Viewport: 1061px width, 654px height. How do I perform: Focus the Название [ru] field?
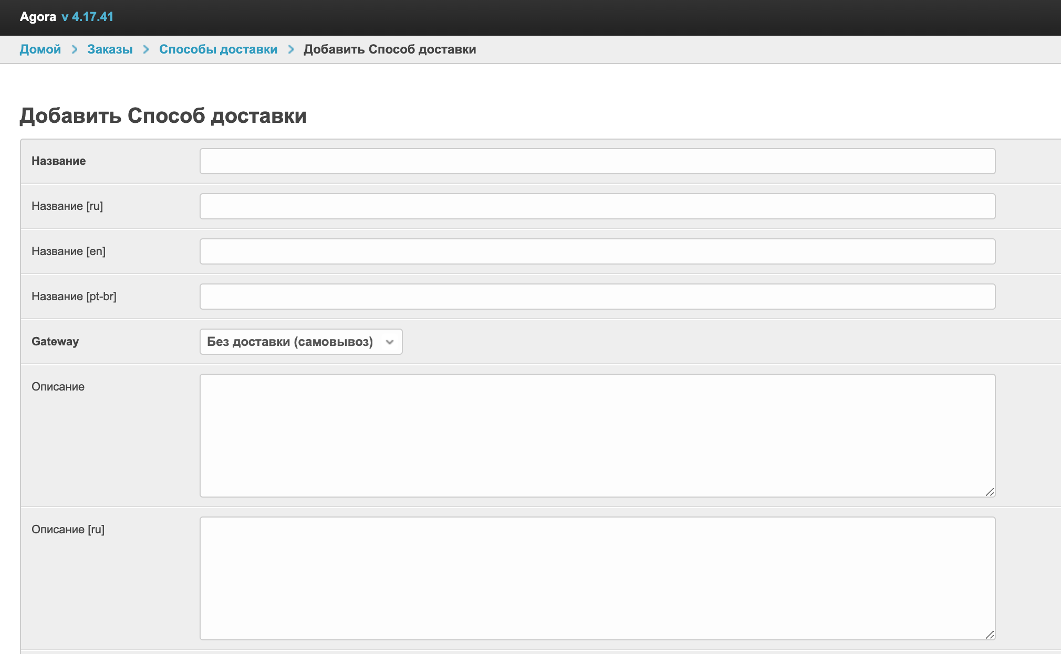pos(597,206)
